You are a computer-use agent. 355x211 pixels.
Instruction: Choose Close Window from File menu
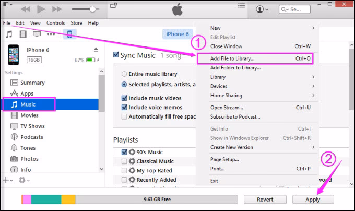point(257,46)
